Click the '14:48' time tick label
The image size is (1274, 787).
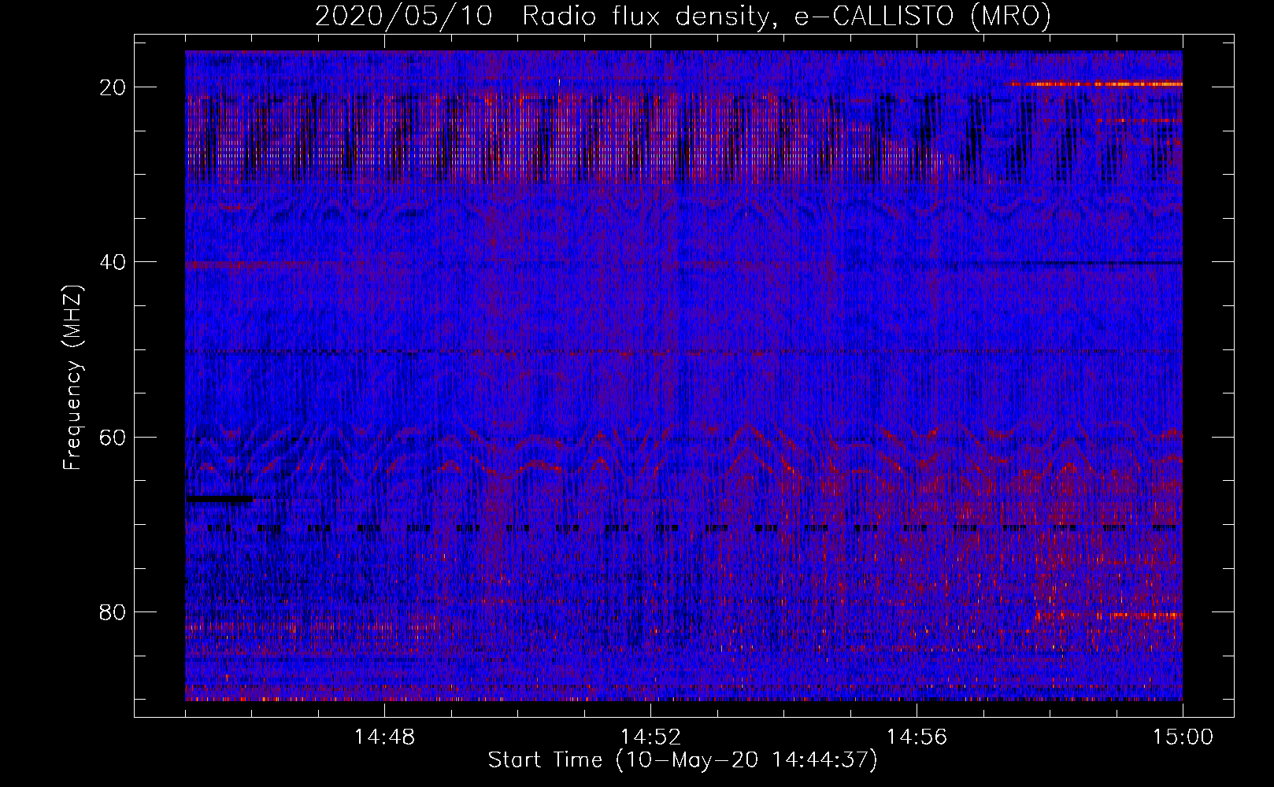click(x=384, y=737)
